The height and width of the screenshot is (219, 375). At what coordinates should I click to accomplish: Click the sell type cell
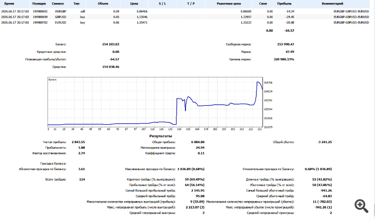tap(82, 11)
